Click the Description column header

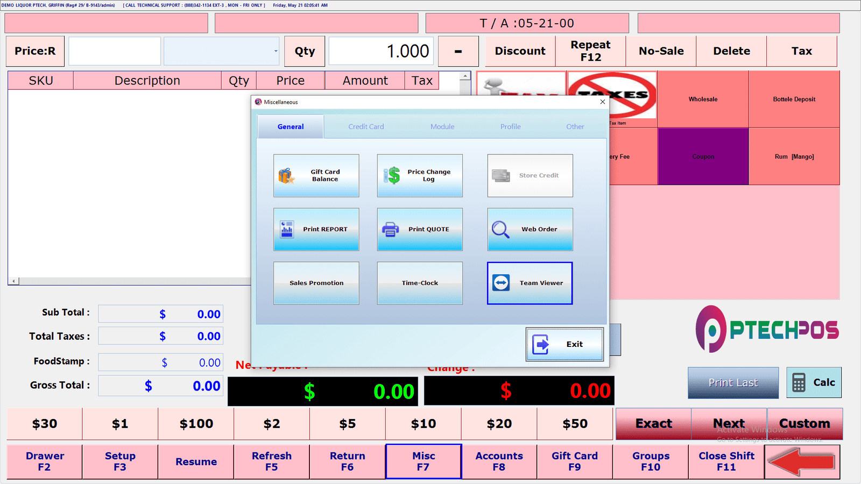(x=147, y=81)
